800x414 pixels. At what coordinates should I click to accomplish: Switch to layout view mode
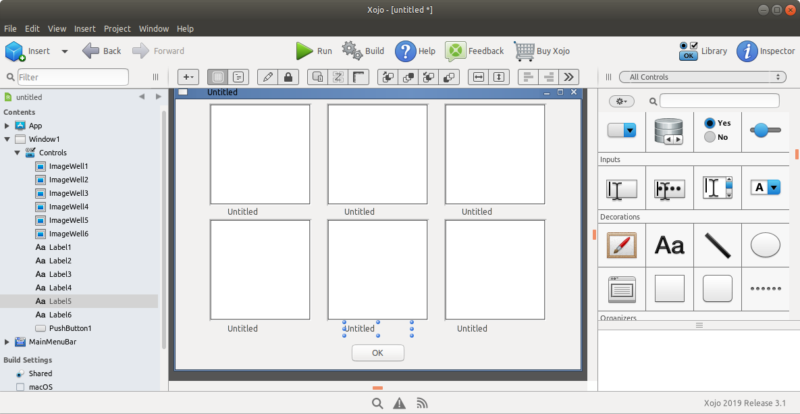218,77
